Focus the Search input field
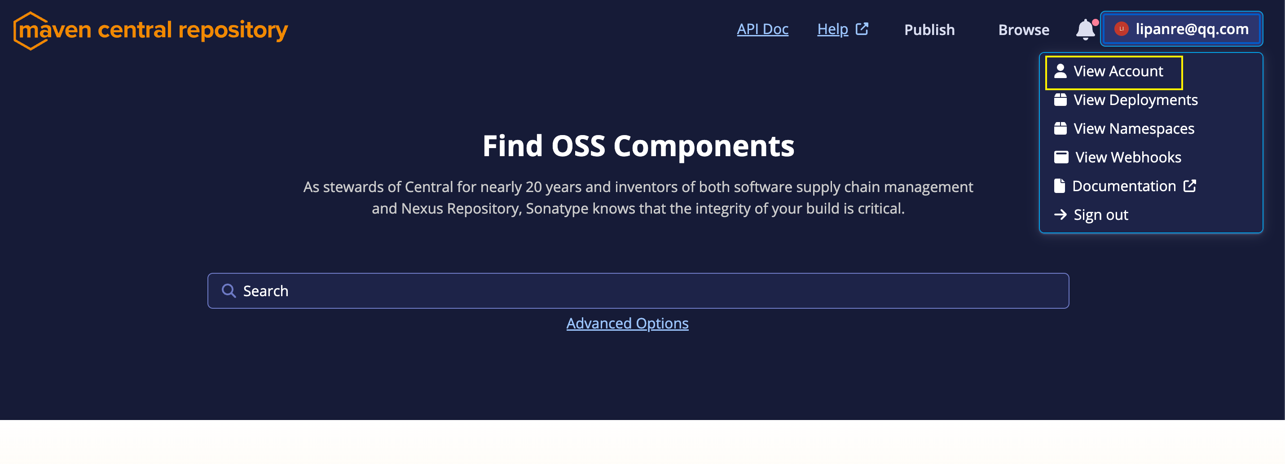 point(638,290)
